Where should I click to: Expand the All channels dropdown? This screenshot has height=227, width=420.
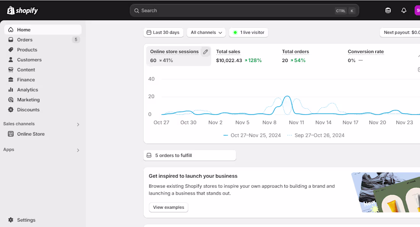point(206,32)
